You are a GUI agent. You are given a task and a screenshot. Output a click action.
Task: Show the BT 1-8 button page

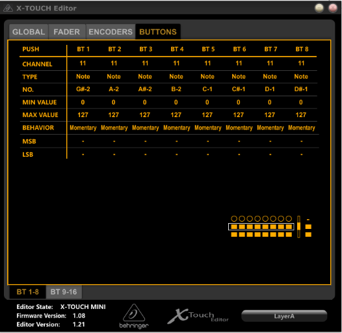point(28,292)
